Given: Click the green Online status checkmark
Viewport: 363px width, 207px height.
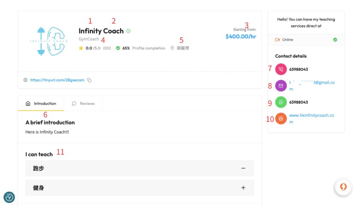Looking at the screenshot, I should 335,40.
